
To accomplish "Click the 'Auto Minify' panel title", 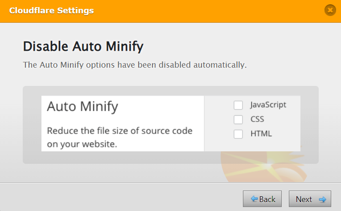I will point(82,106).
